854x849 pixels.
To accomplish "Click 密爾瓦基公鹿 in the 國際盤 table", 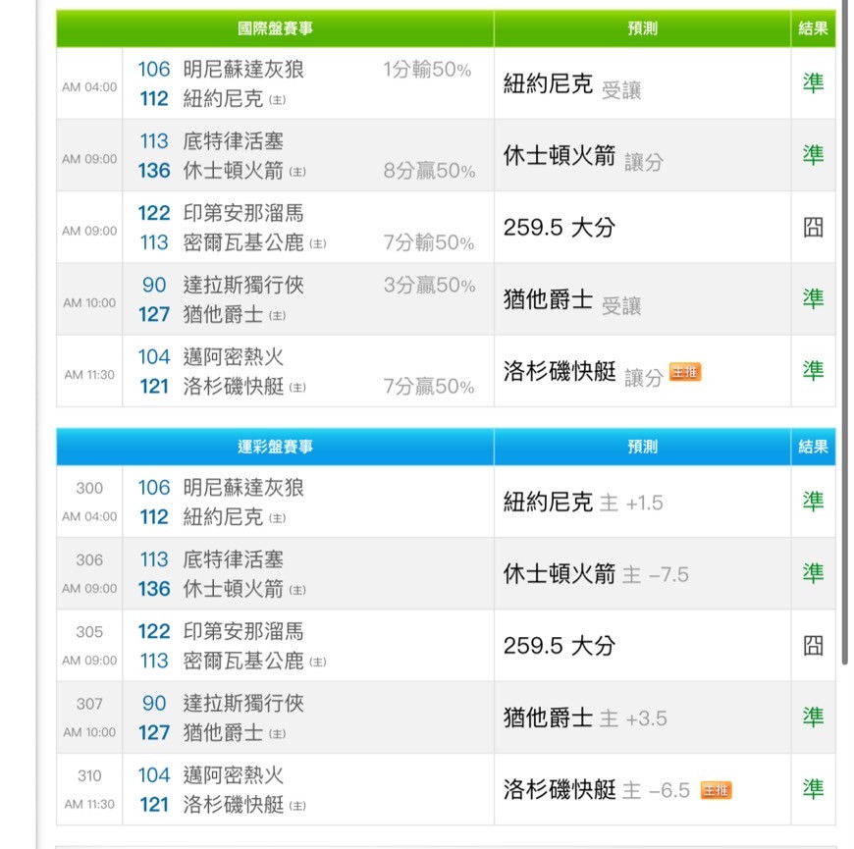I will [243, 242].
